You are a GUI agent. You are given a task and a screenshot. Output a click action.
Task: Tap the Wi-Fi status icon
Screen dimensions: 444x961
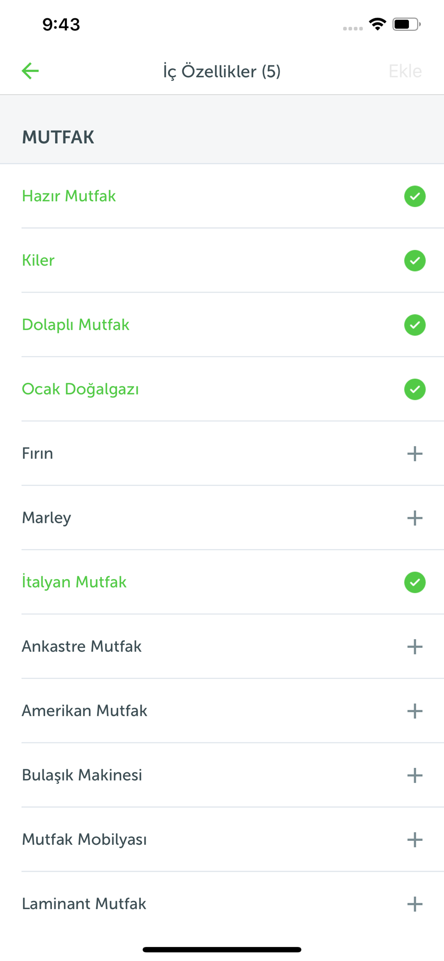[378, 24]
